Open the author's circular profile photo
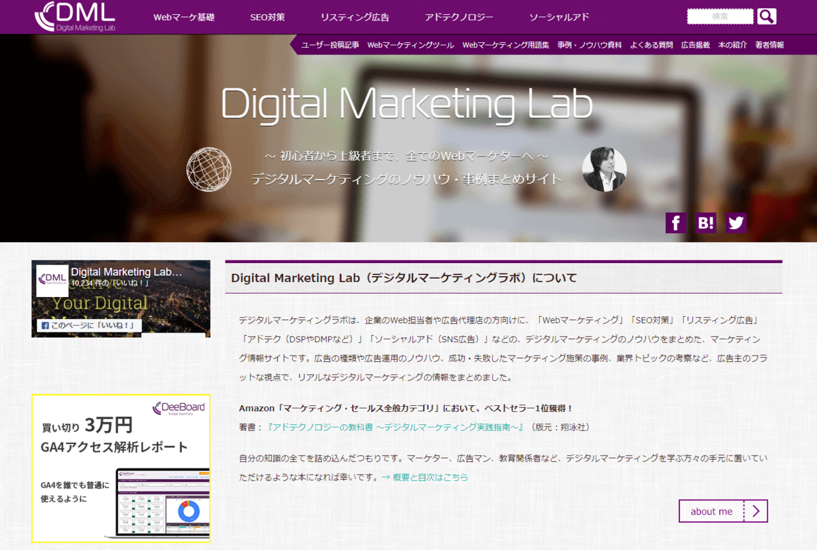The width and height of the screenshot is (817, 550). pos(605,169)
